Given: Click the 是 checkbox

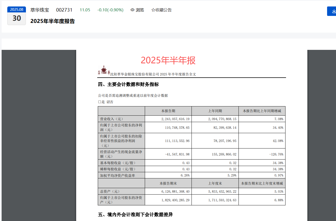Looking at the screenshot, I should coord(99,102).
